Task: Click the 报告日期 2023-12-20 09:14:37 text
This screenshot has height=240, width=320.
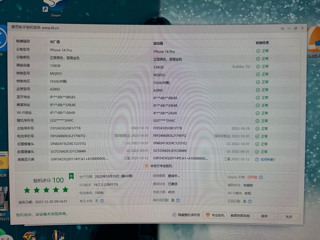Action: tap(43, 202)
